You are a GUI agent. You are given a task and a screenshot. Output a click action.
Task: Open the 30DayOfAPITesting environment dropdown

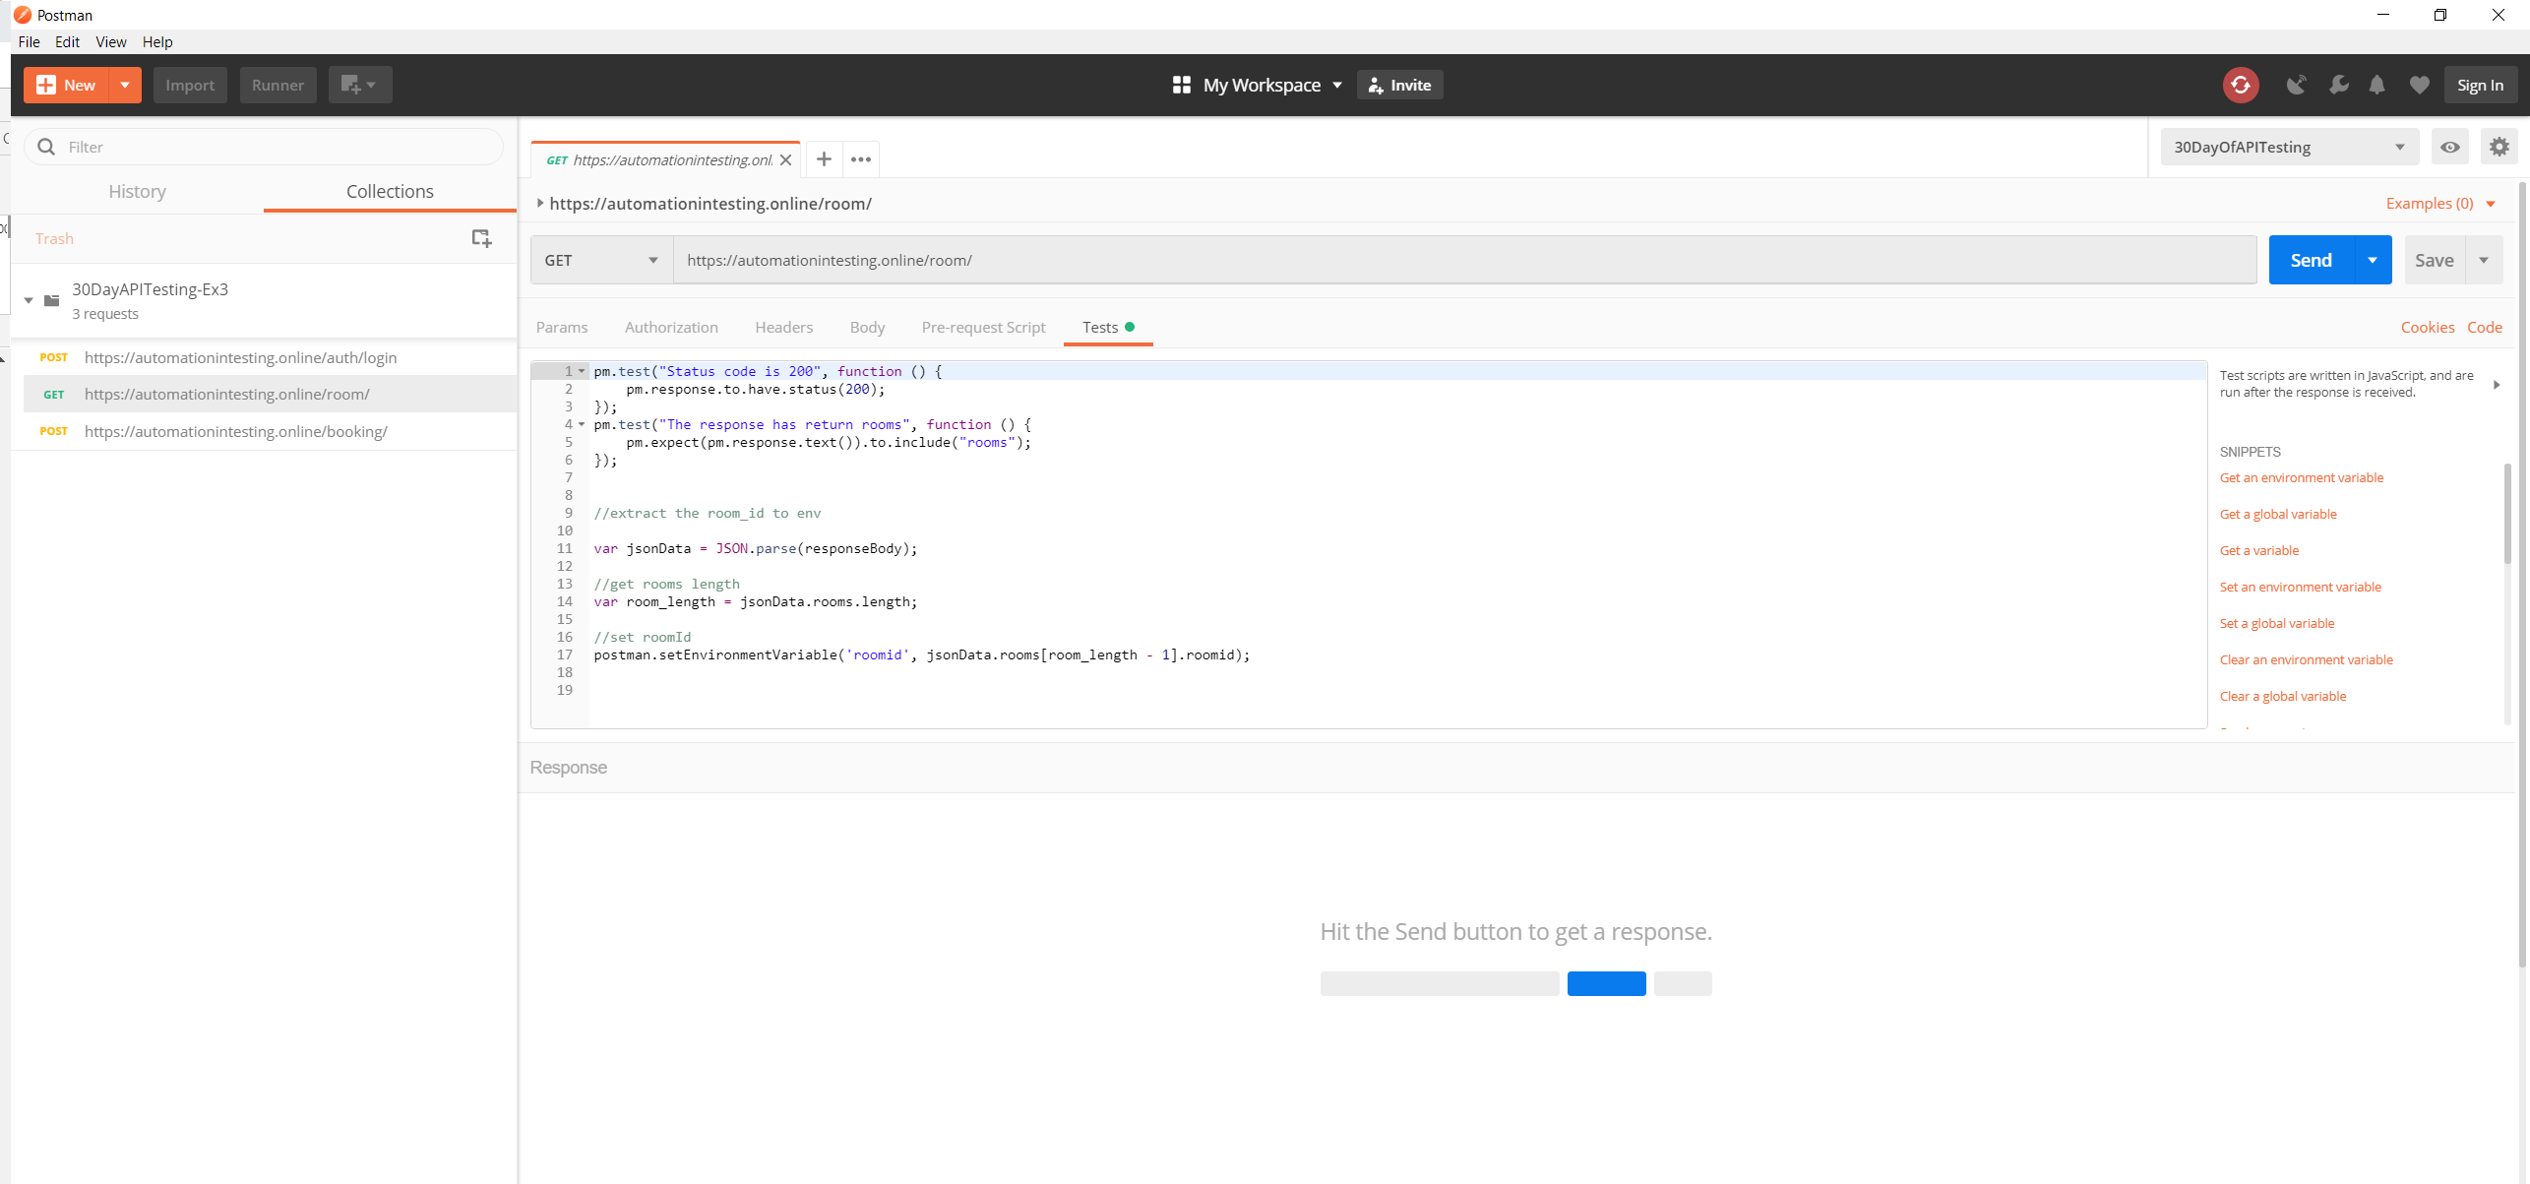[x=2289, y=147]
